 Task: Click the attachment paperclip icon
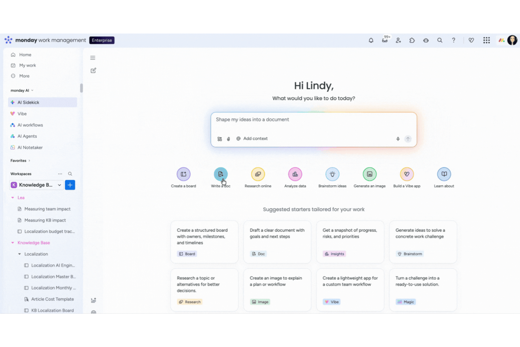pyautogui.click(x=228, y=139)
